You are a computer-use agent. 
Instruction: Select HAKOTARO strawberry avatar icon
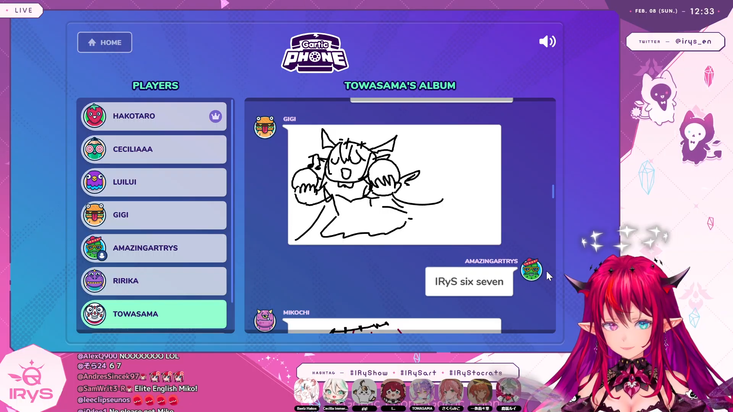pyautogui.click(x=94, y=116)
